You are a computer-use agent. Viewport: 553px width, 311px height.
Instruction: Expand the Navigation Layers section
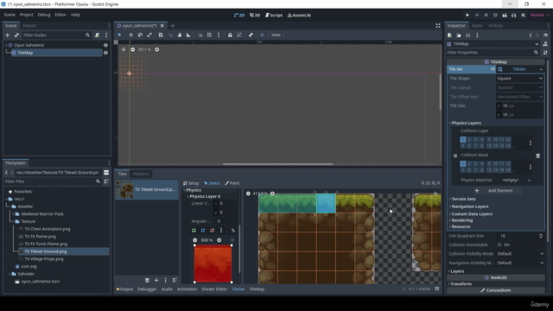tap(470, 206)
